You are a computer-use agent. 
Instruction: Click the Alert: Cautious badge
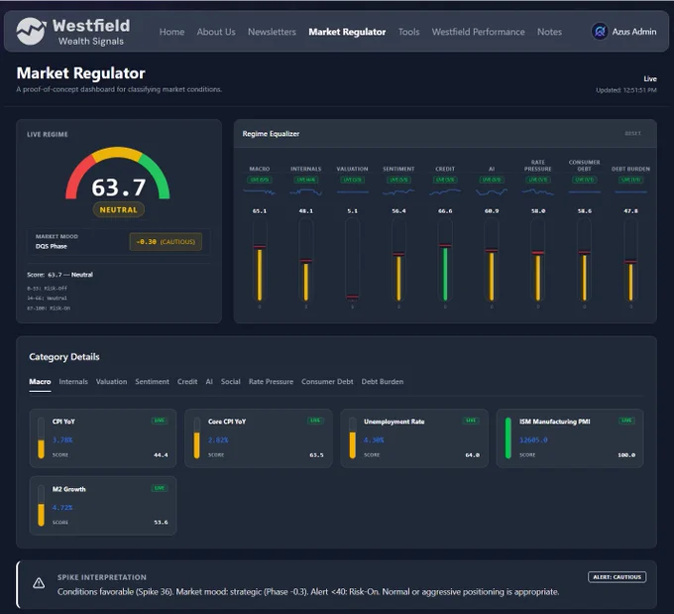617,577
